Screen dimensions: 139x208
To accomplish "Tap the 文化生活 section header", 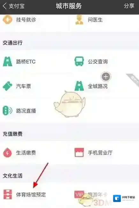I will pos(12,176).
